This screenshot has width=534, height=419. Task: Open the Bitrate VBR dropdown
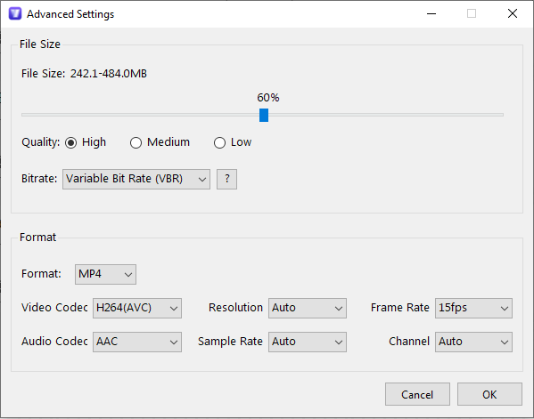click(x=136, y=179)
